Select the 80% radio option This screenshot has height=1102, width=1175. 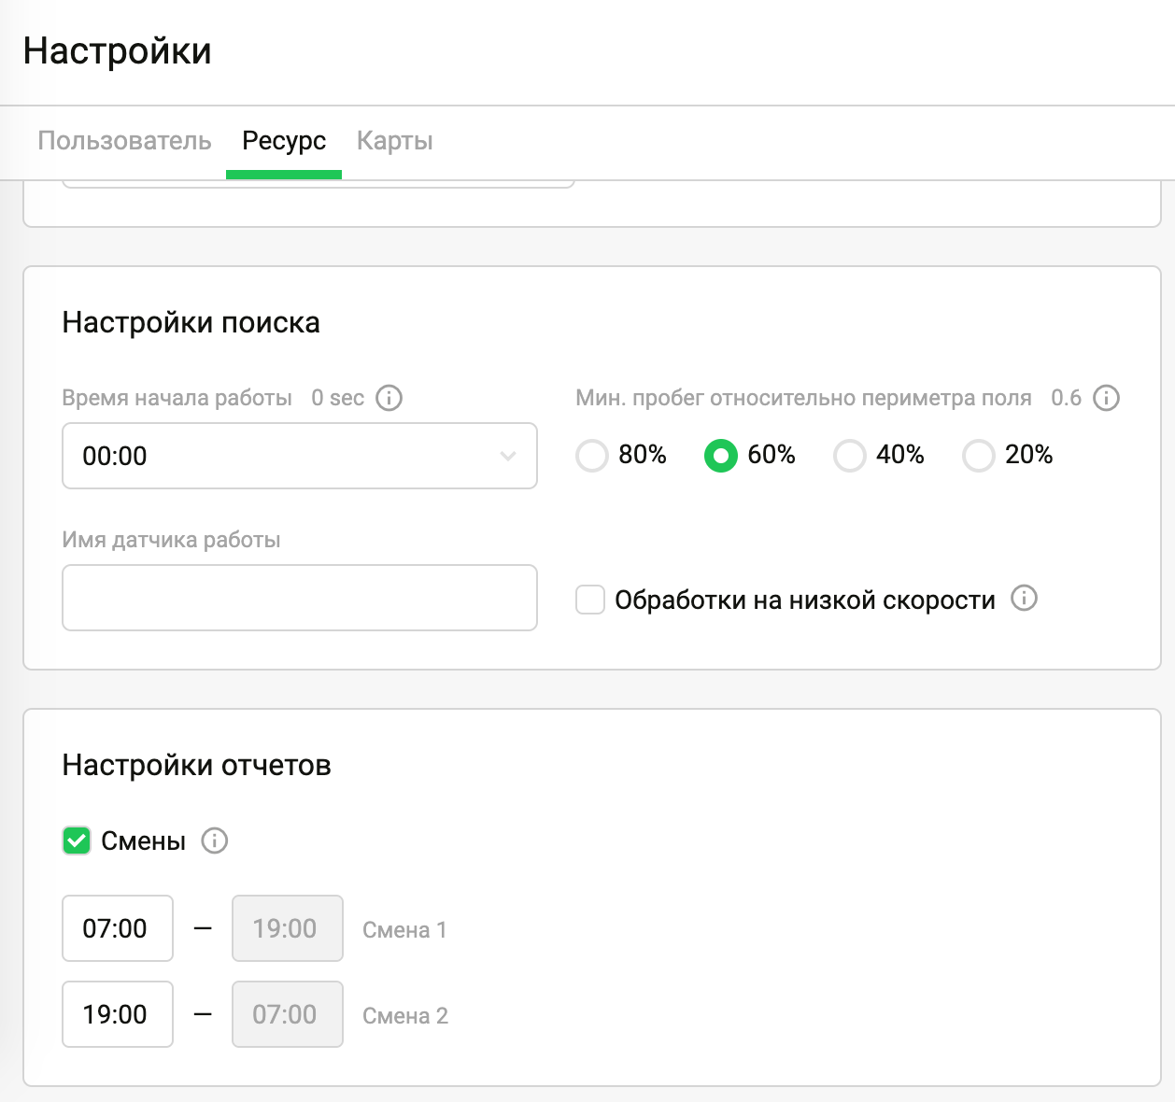click(x=592, y=456)
